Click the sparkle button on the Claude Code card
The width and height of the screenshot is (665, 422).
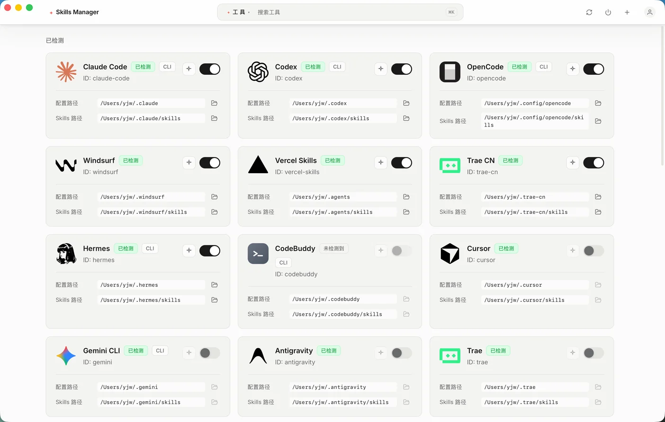coord(189,69)
